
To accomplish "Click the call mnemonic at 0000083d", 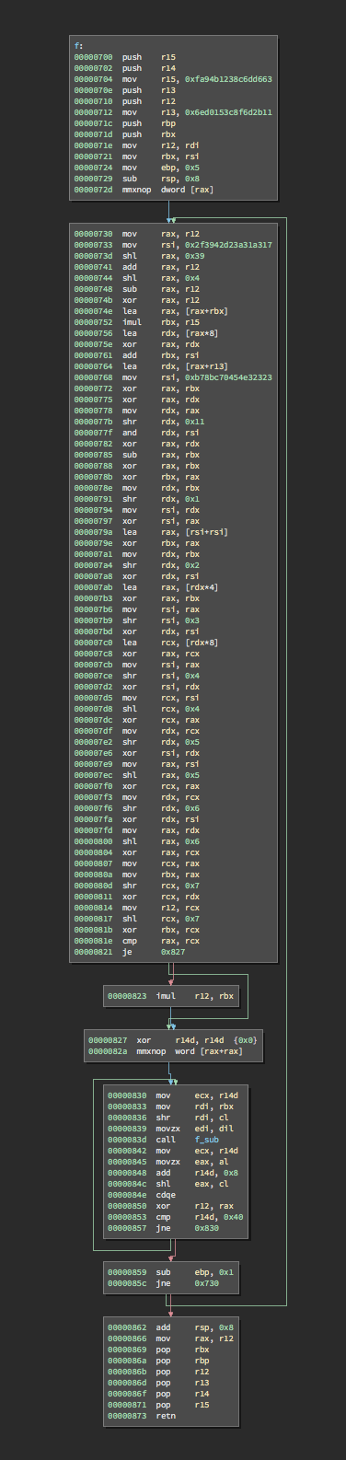I will point(165,1139).
